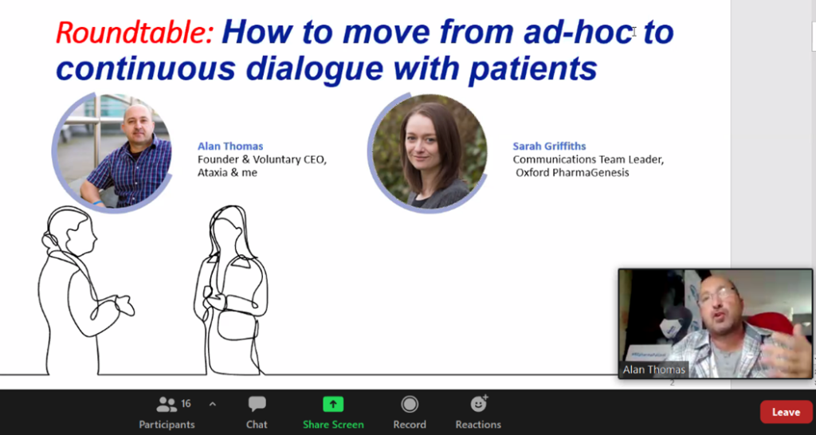816x435 pixels.
Task: Select Alan Thomas's live video thumbnail
Action: tap(715, 323)
